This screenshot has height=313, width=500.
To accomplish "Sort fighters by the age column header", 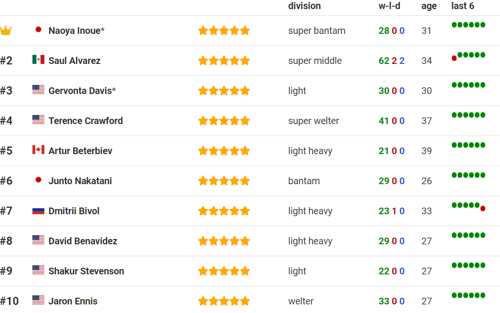I will (429, 6).
